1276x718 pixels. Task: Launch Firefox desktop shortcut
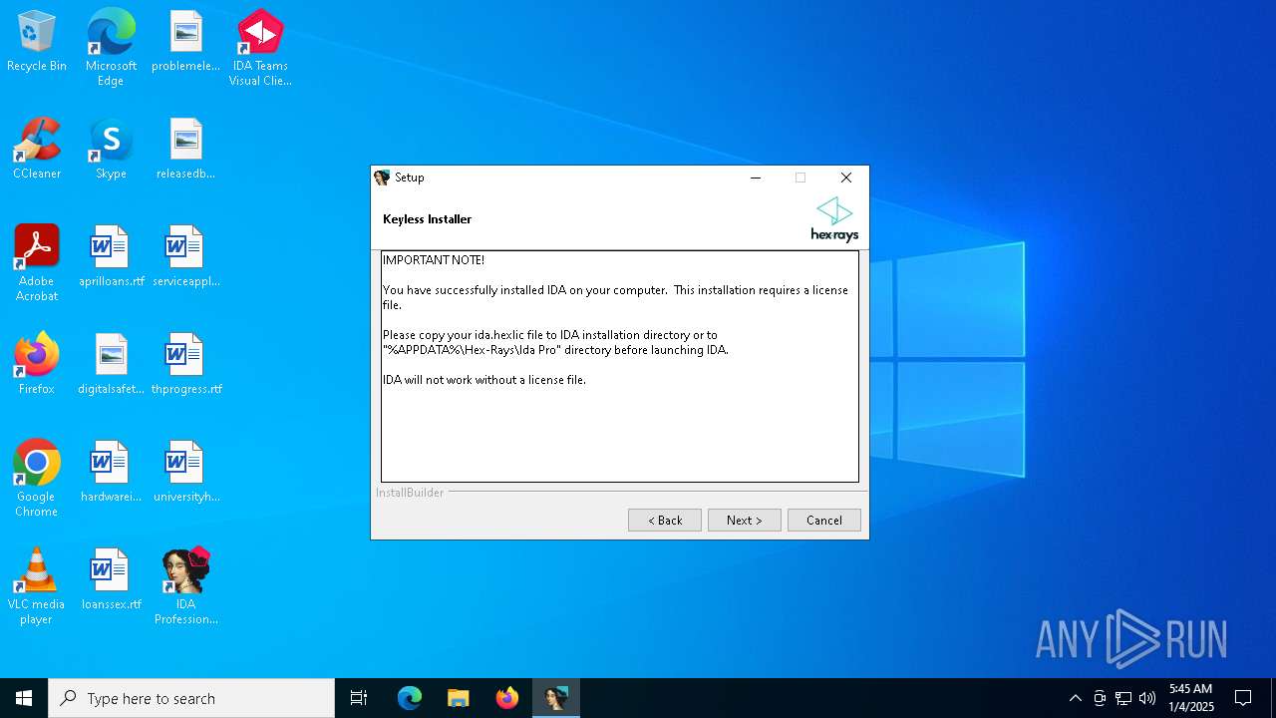click(37, 364)
